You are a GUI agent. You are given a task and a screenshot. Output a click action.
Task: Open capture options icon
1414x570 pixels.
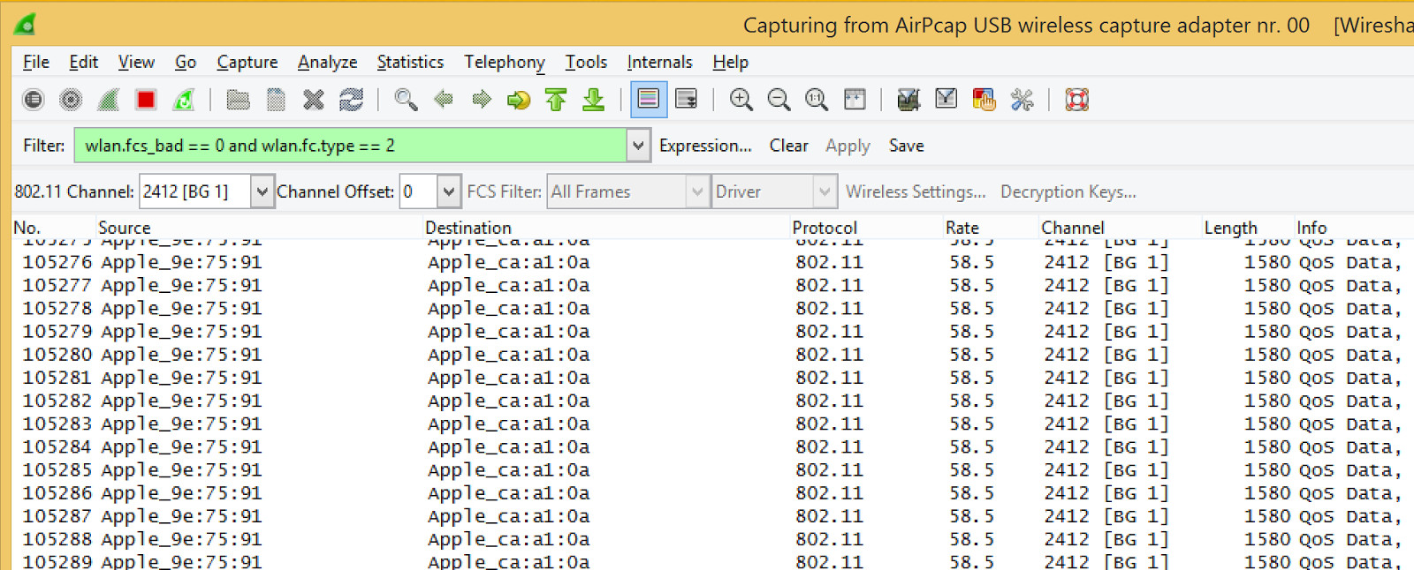coord(71,100)
